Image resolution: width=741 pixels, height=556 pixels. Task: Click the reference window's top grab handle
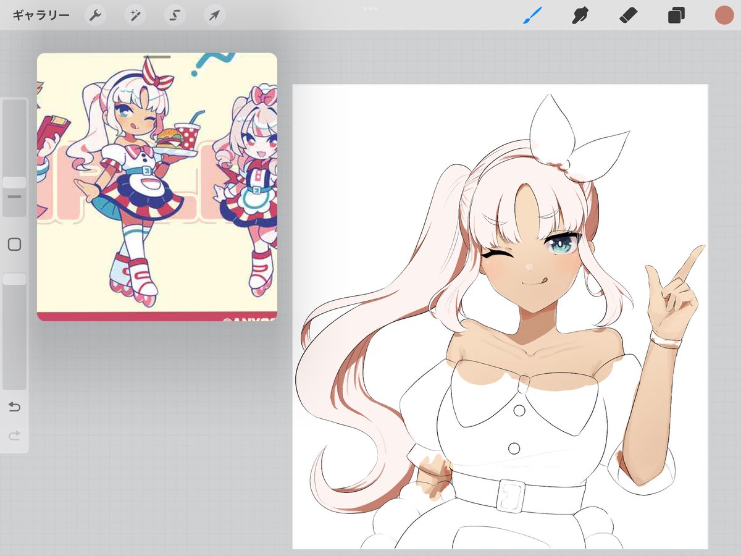click(157, 56)
